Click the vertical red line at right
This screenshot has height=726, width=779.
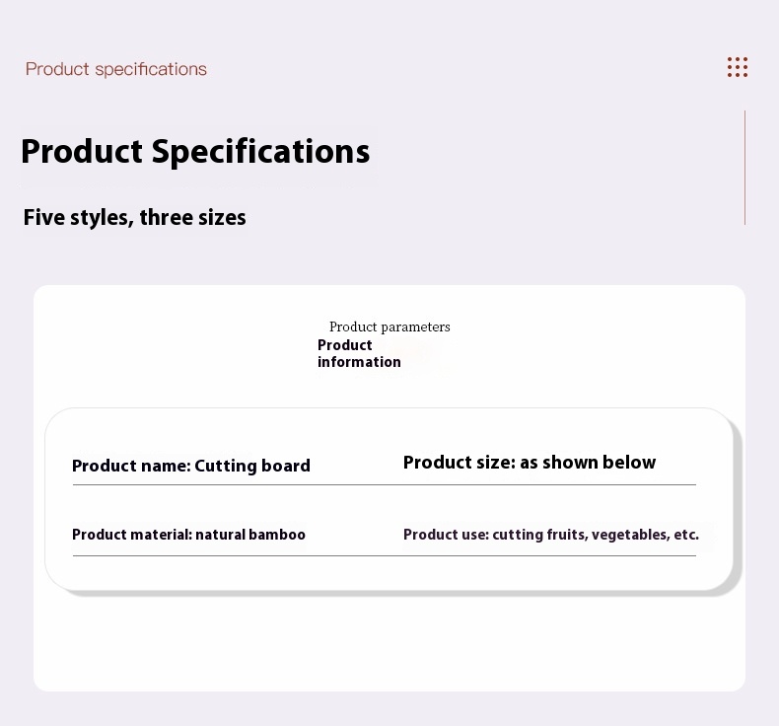(744, 168)
